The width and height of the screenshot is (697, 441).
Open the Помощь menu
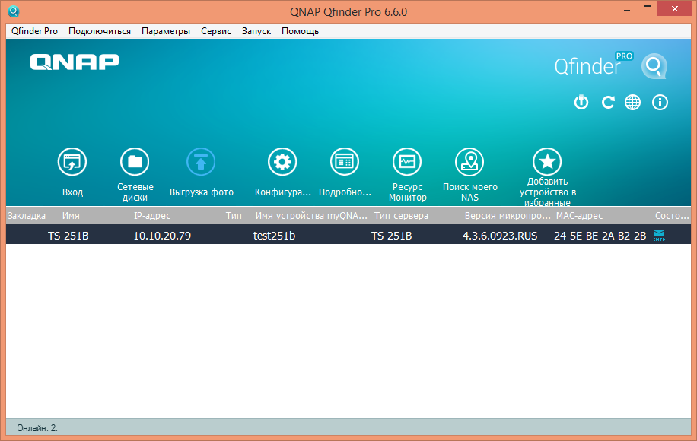click(300, 31)
